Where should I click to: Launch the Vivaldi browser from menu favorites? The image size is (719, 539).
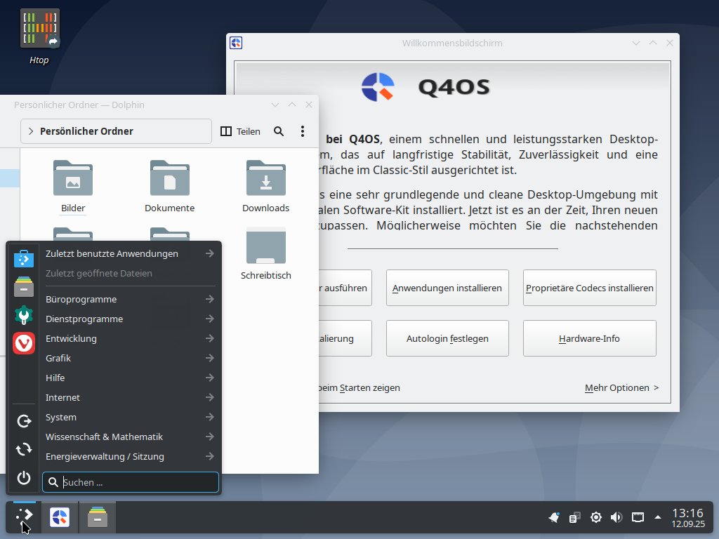(x=24, y=343)
